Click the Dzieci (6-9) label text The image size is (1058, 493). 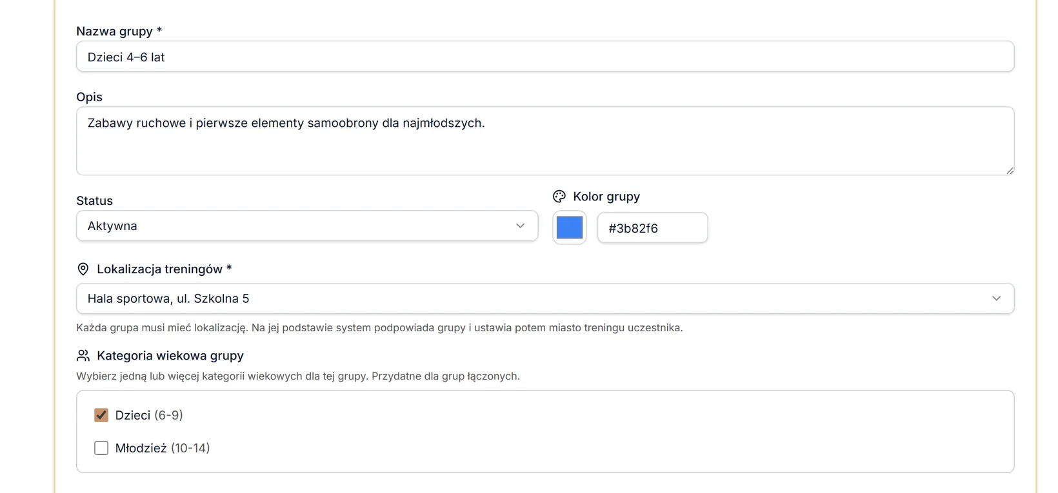click(149, 415)
